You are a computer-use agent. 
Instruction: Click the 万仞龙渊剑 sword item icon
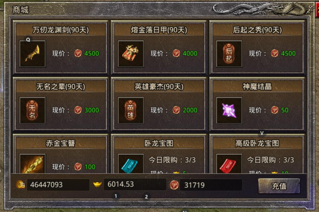[32, 54]
